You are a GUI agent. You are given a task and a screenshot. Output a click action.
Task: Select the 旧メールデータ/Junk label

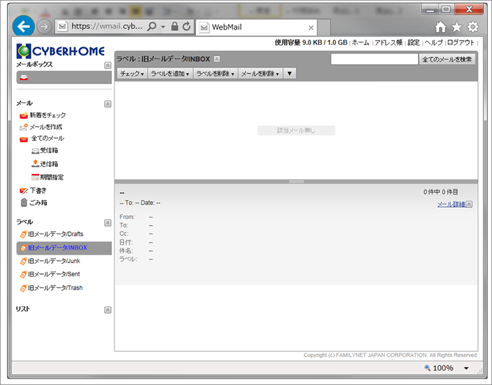(x=54, y=261)
